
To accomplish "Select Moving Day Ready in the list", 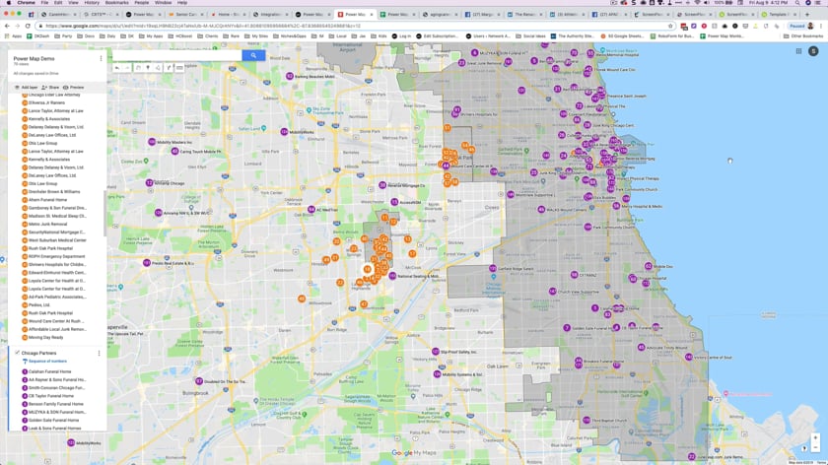I will tap(45, 337).
